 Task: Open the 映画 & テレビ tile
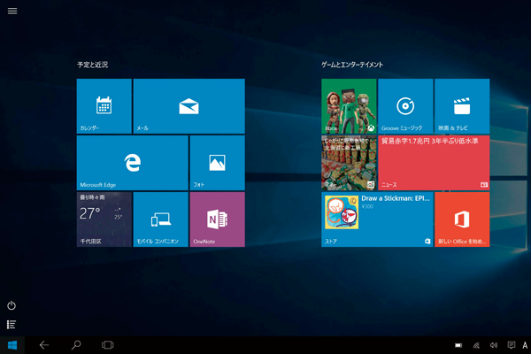click(462, 106)
